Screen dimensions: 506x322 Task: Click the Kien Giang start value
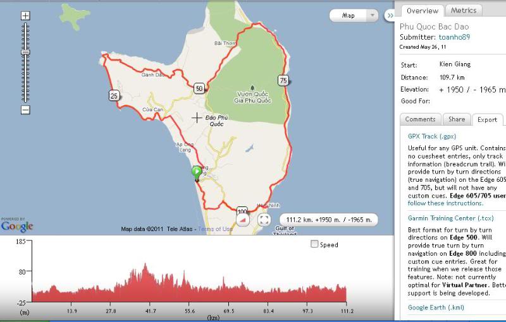point(455,64)
